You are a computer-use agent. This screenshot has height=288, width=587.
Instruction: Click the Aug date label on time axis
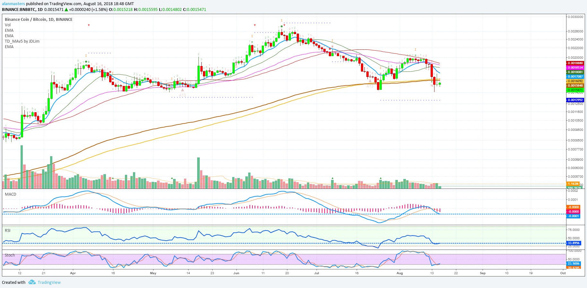(400, 273)
